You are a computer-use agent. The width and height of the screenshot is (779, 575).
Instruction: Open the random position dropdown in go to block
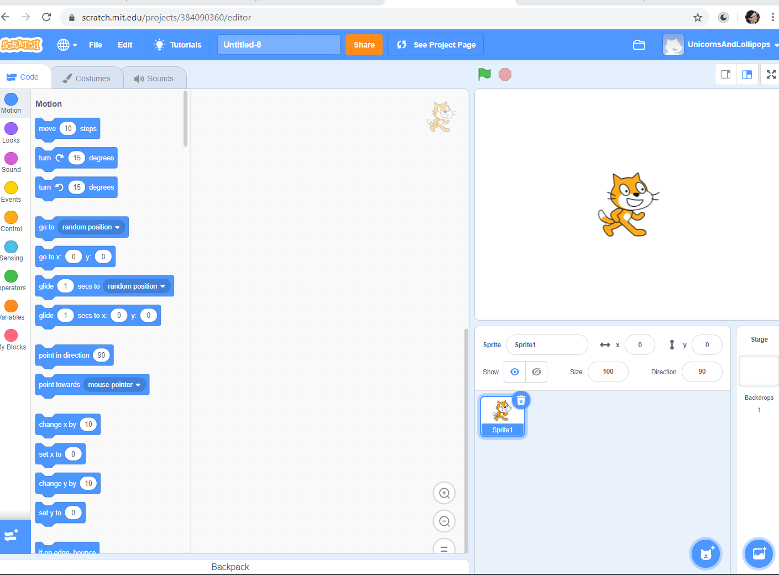pos(91,227)
